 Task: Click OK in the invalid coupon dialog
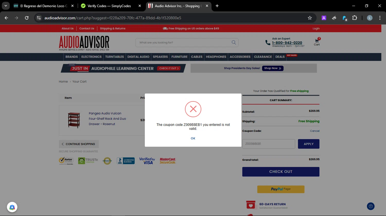coord(193,138)
